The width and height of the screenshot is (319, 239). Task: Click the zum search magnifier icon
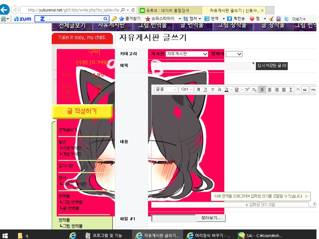point(105,19)
